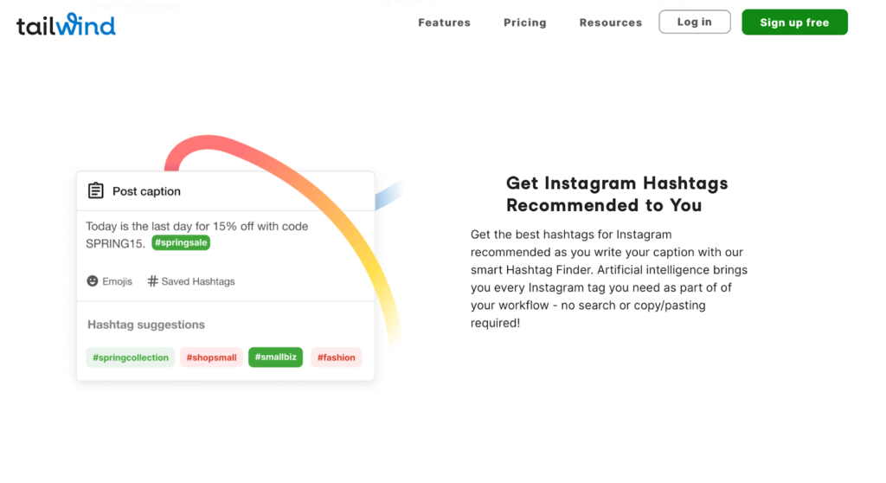This screenshot has width=886, height=483.
Task: Open Saved Hashtags label
Action: click(x=198, y=281)
